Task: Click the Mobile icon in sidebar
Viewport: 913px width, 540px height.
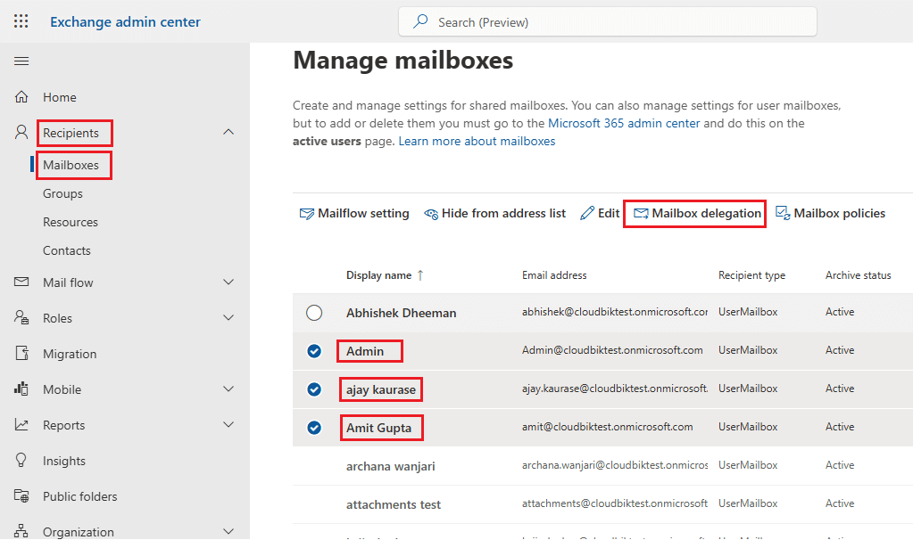Action: [21, 389]
